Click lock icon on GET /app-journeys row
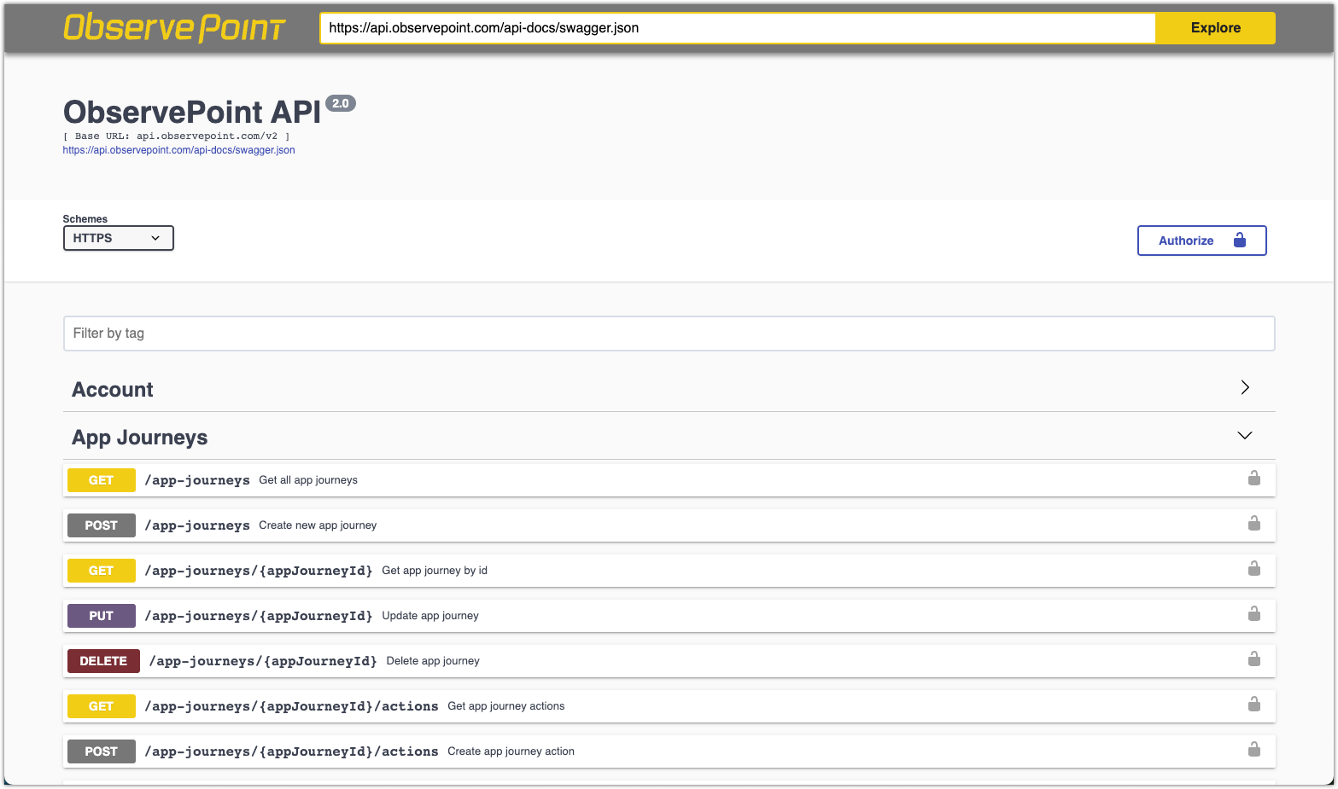This screenshot has width=1338, height=789. pos(1254,478)
